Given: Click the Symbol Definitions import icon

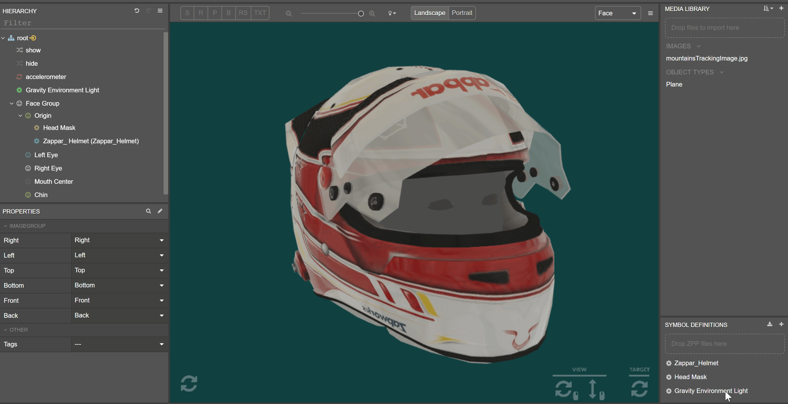Looking at the screenshot, I should point(770,324).
